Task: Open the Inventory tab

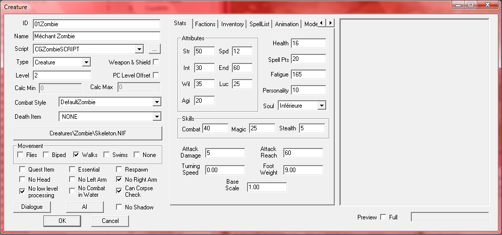Action: [232, 24]
